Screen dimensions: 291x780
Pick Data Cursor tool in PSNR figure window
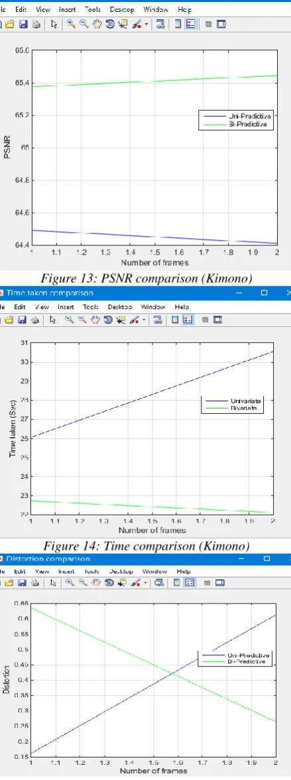(x=123, y=23)
